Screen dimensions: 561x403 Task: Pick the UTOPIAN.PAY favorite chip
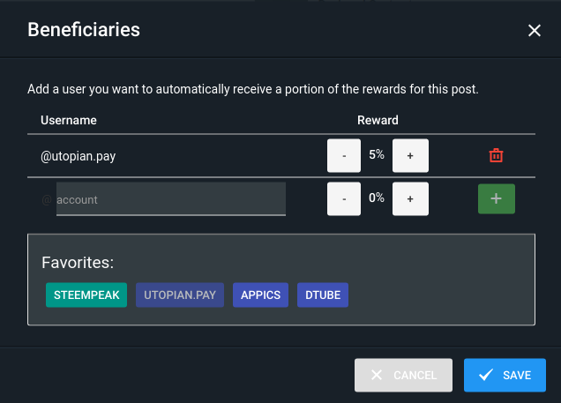point(180,295)
